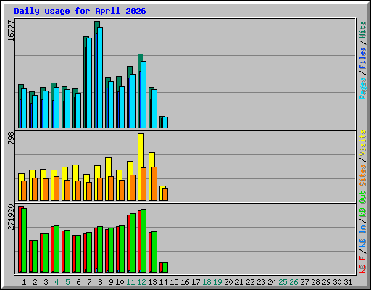Click day label 16 on x-axis
This screenshot has width=371, height=290.
[185, 282]
